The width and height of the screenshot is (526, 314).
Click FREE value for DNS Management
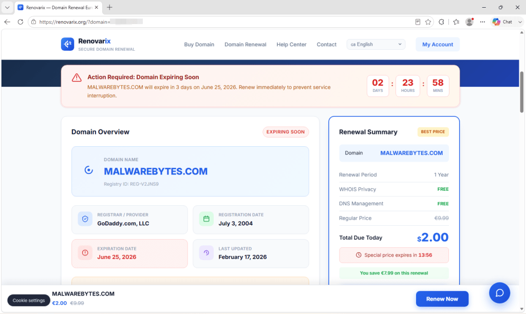click(x=443, y=204)
